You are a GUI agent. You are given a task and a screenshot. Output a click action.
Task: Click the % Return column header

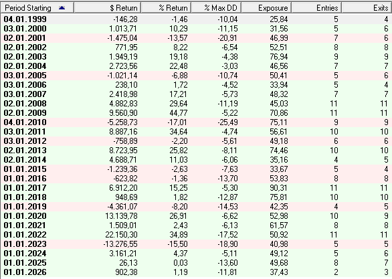(166, 8)
